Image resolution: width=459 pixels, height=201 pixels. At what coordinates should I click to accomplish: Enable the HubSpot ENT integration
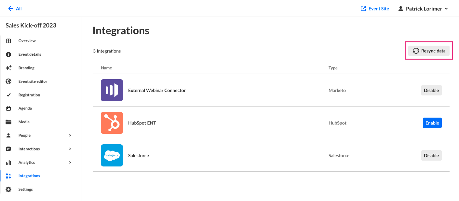[x=432, y=123]
